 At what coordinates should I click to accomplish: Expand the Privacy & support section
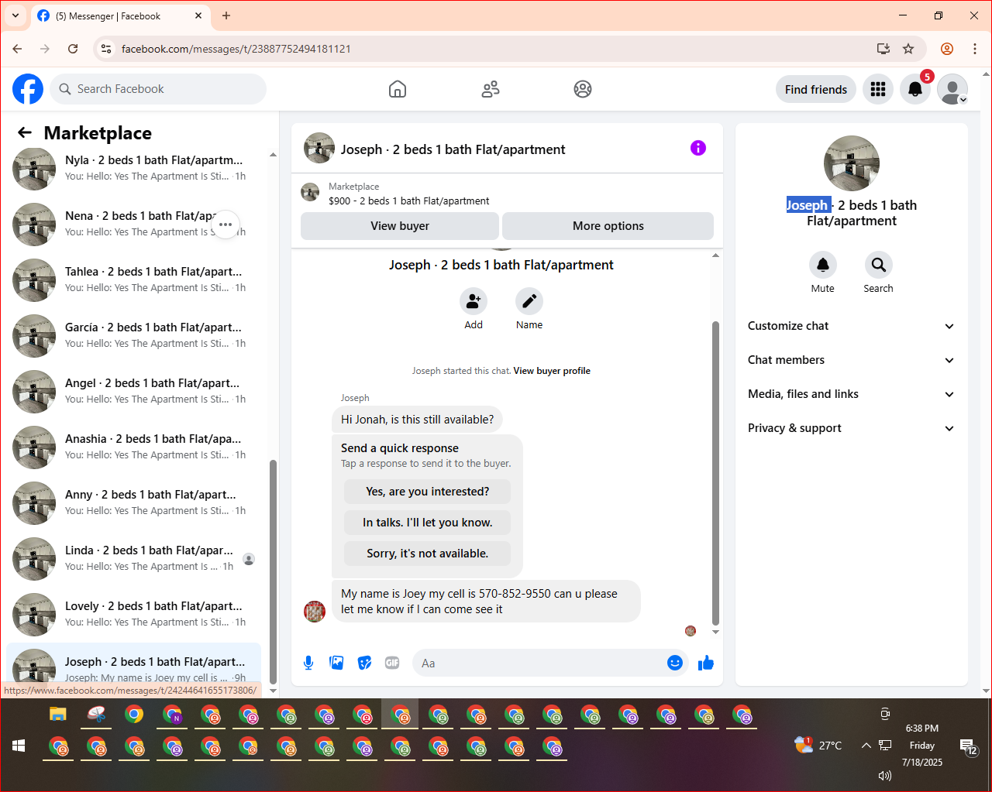[x=852, y=428]
